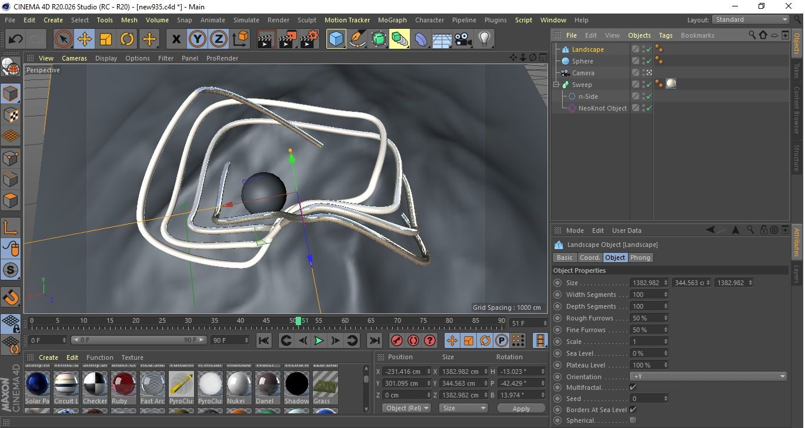The width and height of the screenshot is (805, 428).
Task: Open the Basic tab
Action: pos(564,258)
